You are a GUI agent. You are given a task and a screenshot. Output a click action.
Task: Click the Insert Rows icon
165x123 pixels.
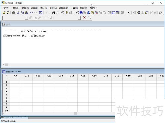138,13
